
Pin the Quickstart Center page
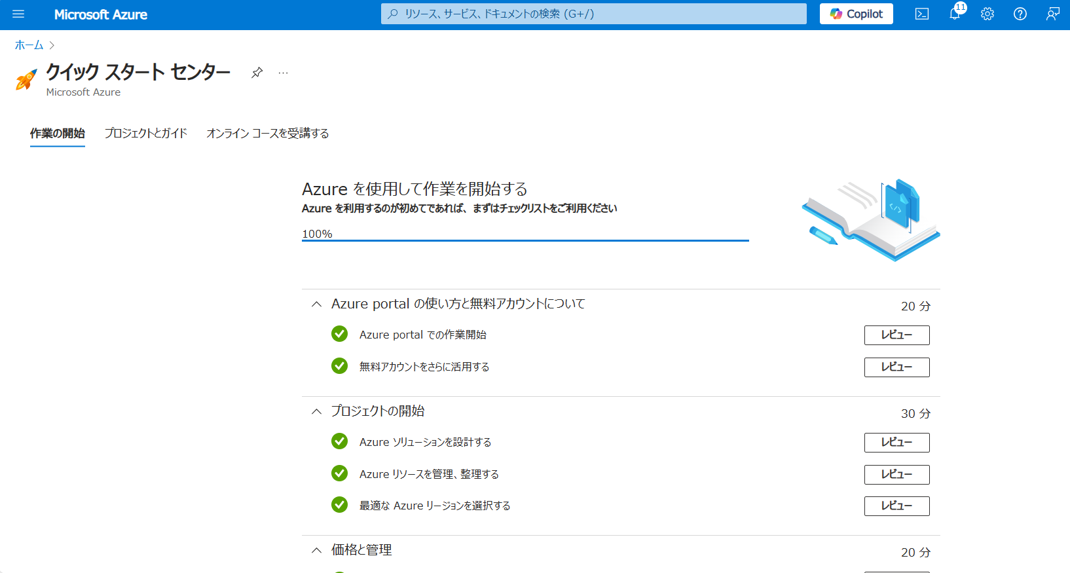(257, 73)
